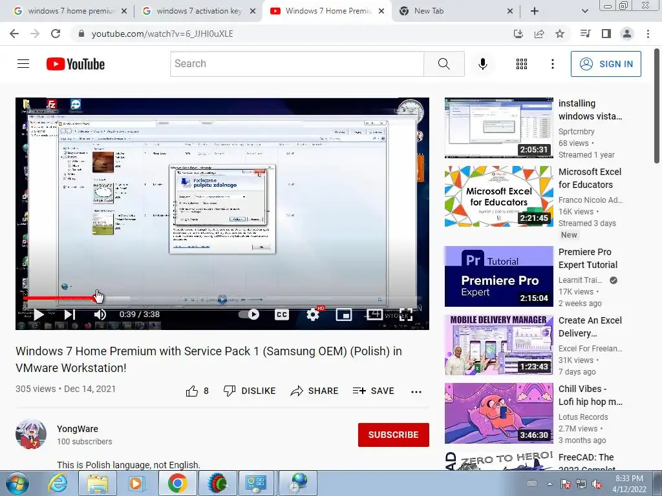Open Premiere Pro Expert Tutorial thumbnail
The width and height of the screenshot is (662, 496).
coord(498,276)
